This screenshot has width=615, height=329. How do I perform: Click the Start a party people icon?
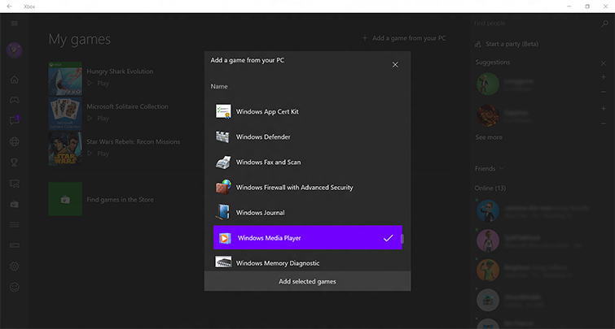coord(477,44)
